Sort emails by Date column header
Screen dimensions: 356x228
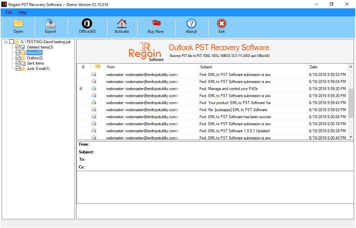pyautogui.click(x=327, y=67)
